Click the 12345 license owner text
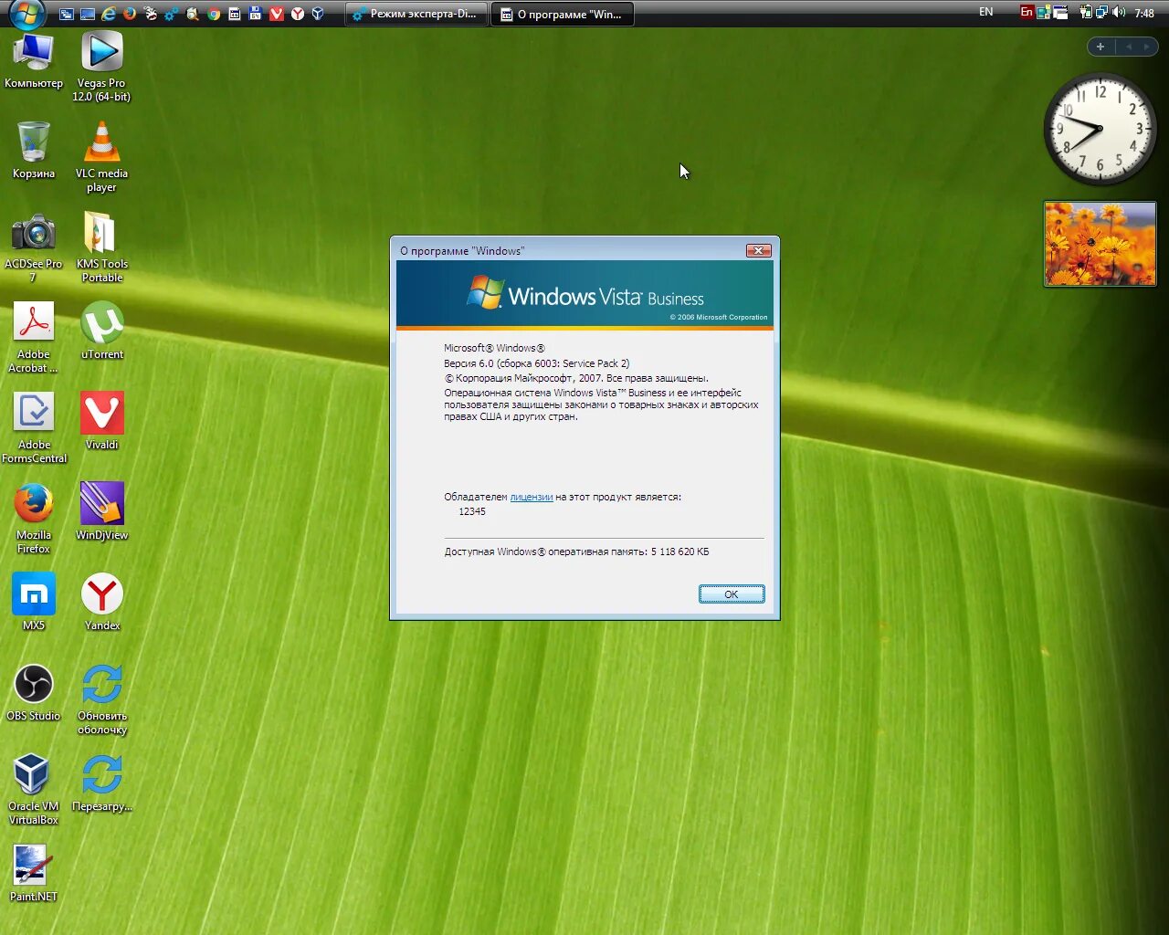This screenshot has width=1169, height=935. [x=472, y=511]
